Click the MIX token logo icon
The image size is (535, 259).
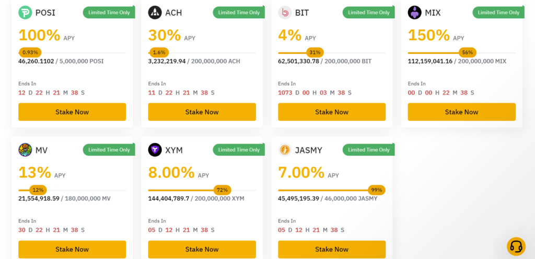(x=415, y=13)
